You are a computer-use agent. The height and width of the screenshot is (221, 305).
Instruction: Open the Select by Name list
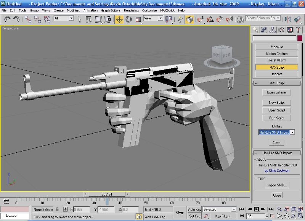[88, 19]
